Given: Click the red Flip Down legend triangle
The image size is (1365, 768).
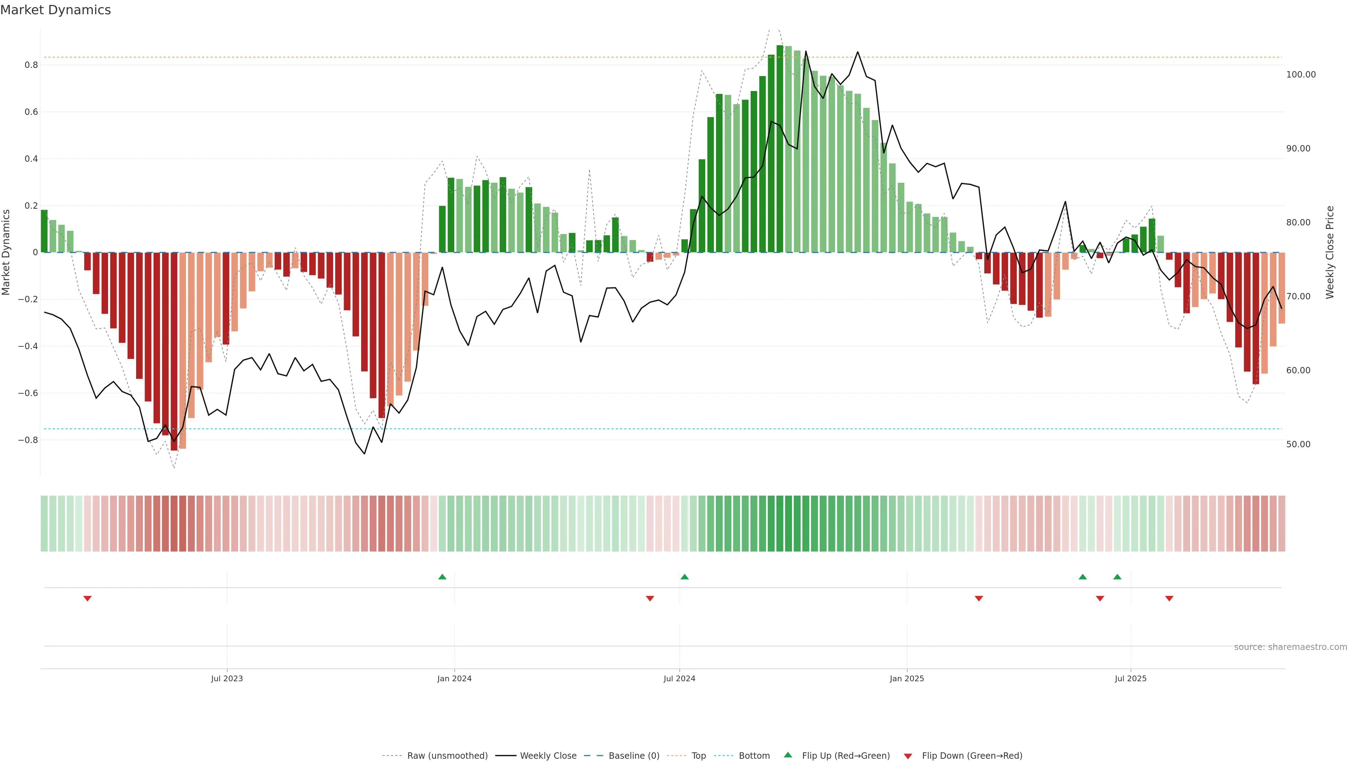Looking at the screenshot, I should click(908, 756).
